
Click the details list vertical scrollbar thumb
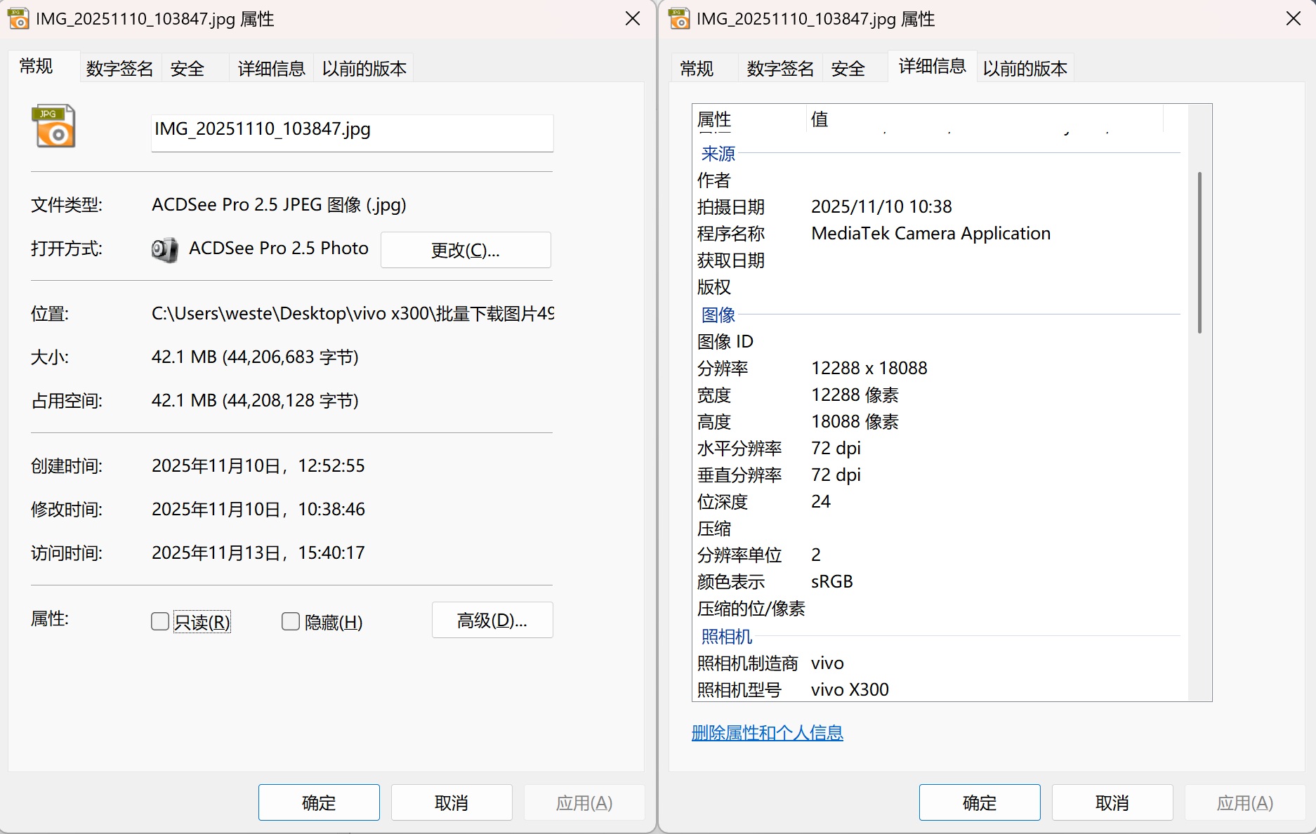(1199, 253)
